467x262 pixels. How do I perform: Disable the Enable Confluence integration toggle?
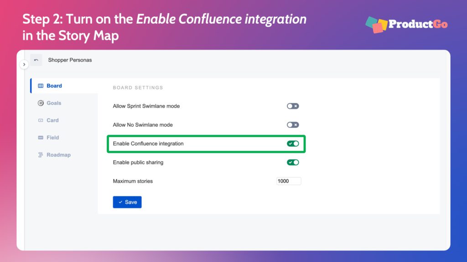click(293, 143)
